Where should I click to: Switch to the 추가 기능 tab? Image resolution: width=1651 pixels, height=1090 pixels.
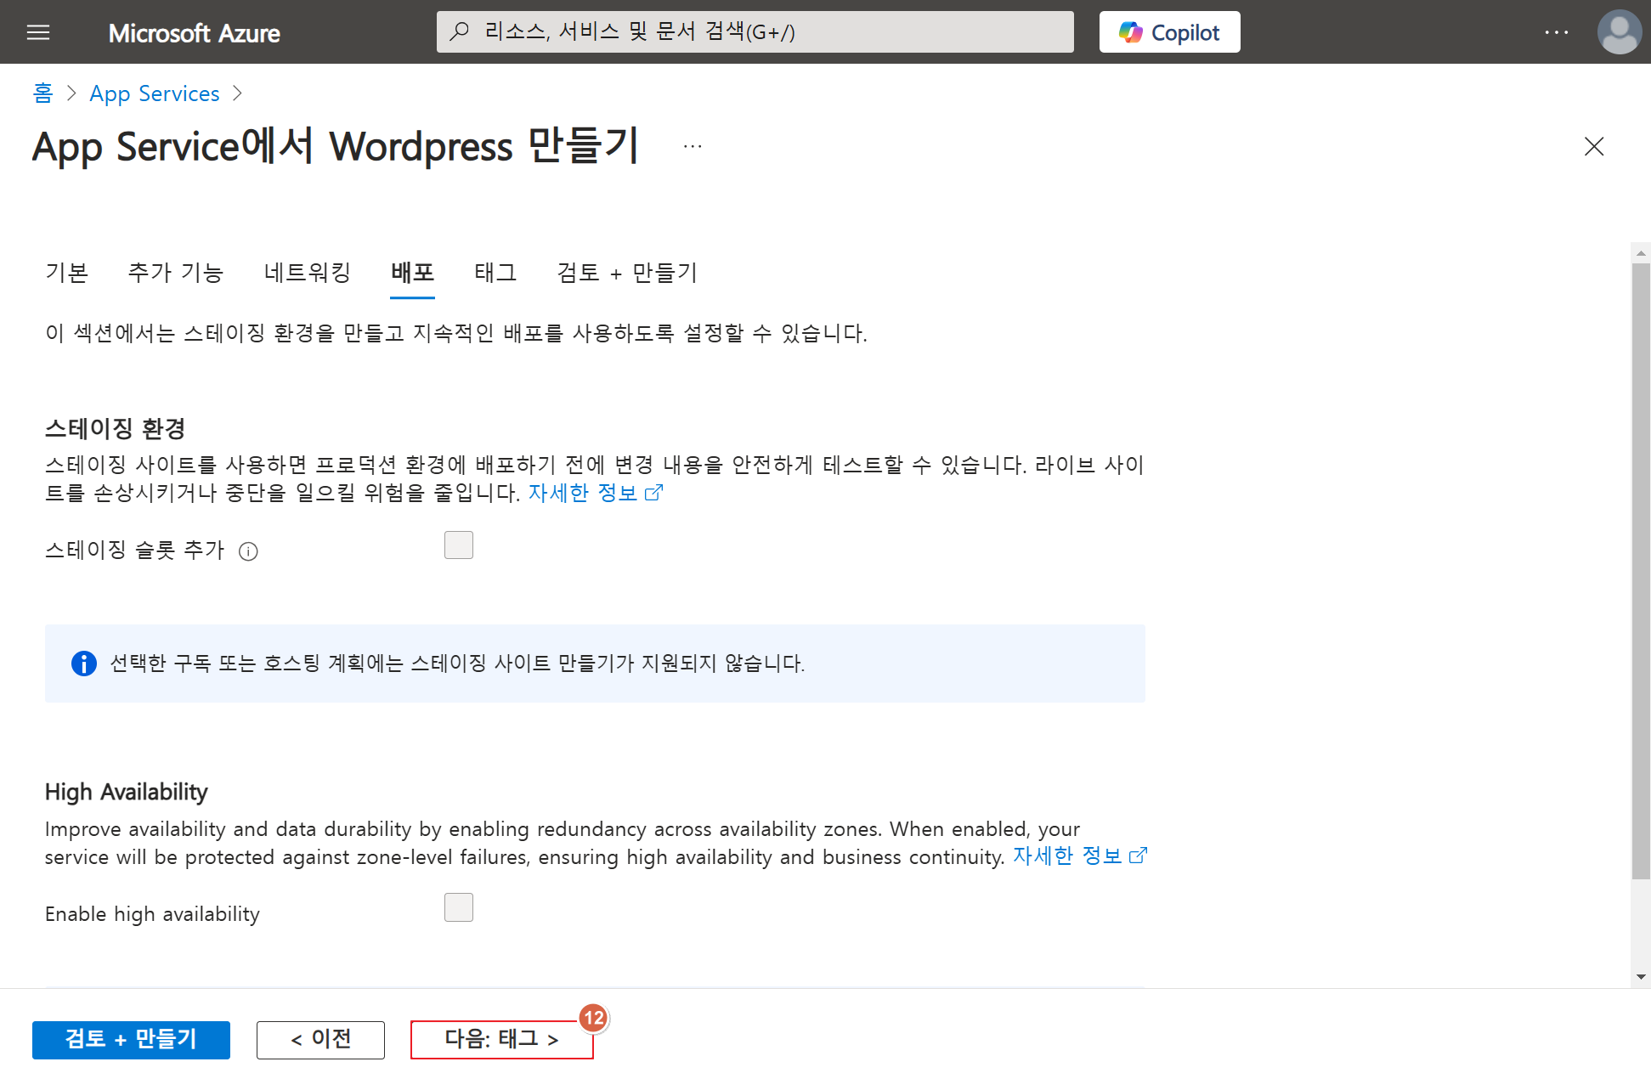tap(176, 273)
